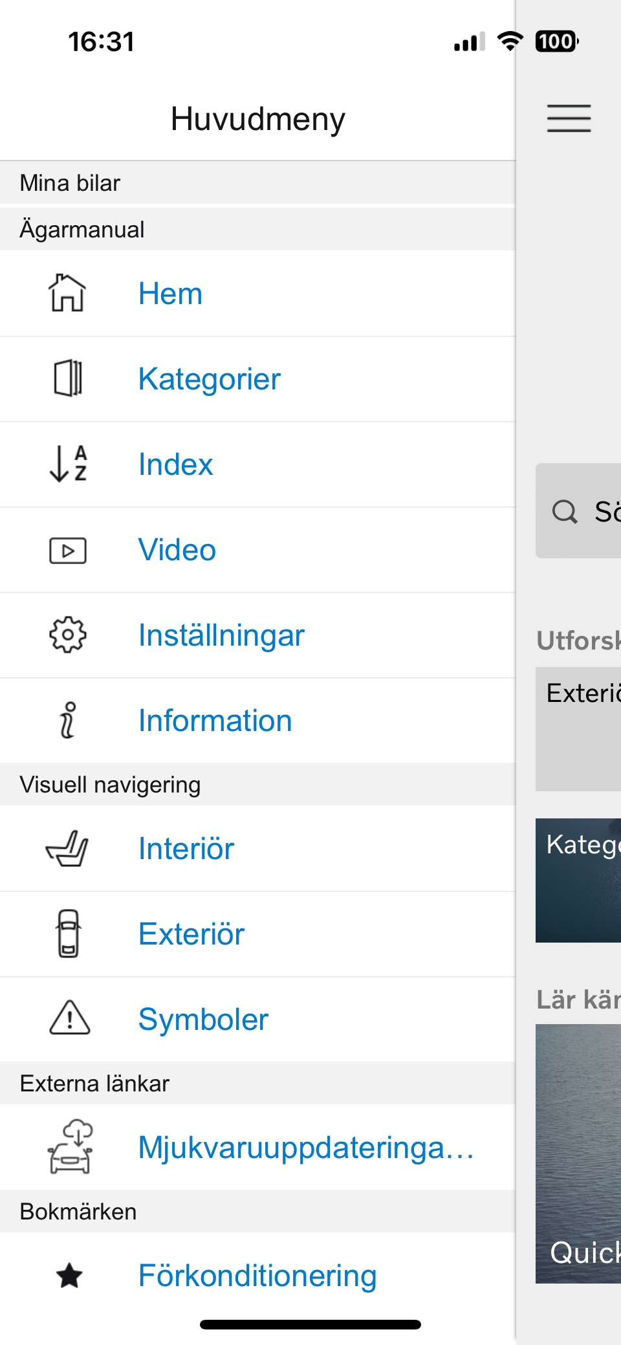Open the Exteriör card in background page
The image size is (621, 1345).
(578, 729)
